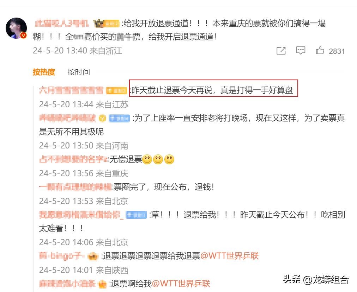Click the red-boxed reply about 昨天截止退票
The width and height of the screenshot is (357, 292).
pos(213,88)
